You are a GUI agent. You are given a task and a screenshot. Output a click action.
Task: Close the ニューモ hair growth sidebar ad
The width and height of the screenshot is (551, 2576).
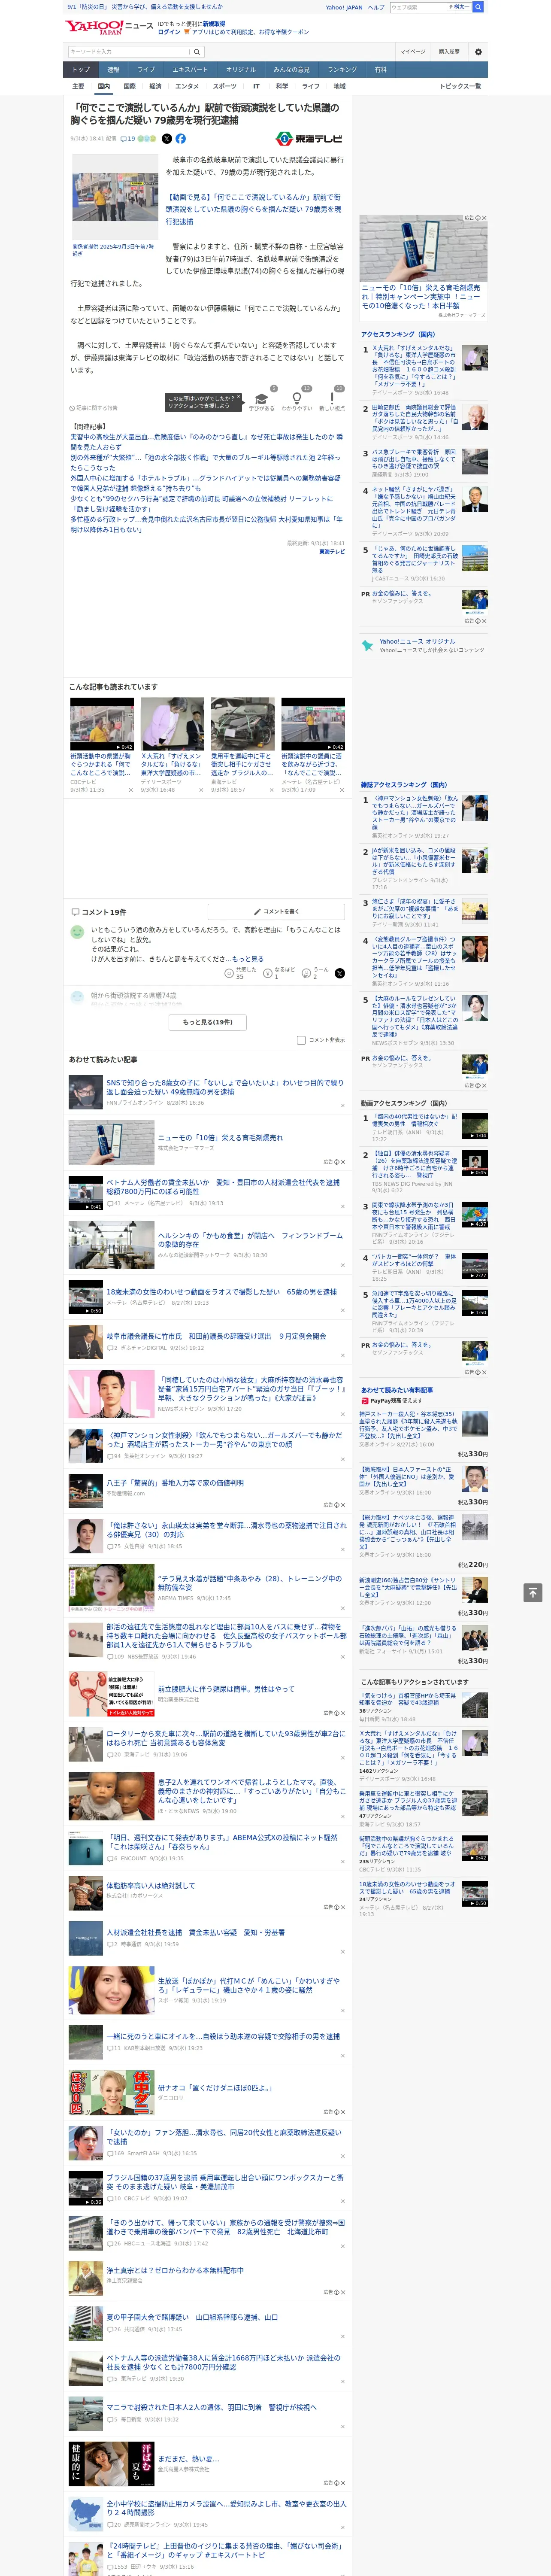coord(484,218)
